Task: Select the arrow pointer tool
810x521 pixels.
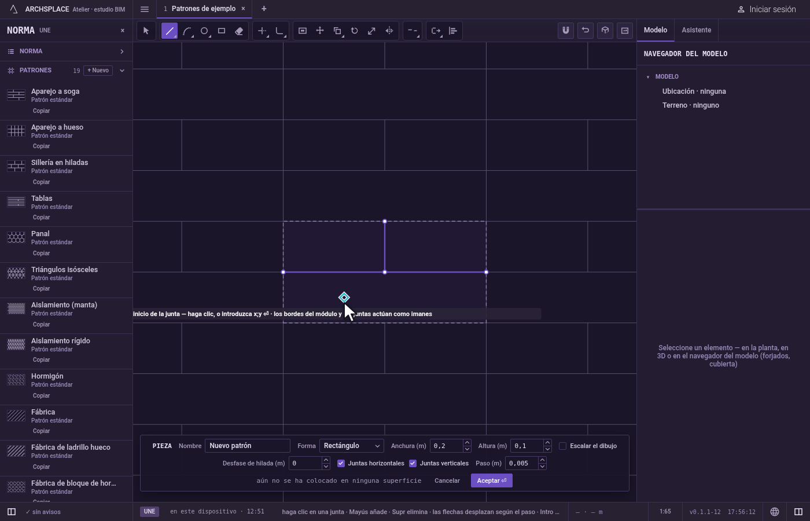Action: click(x=146, y=31)
